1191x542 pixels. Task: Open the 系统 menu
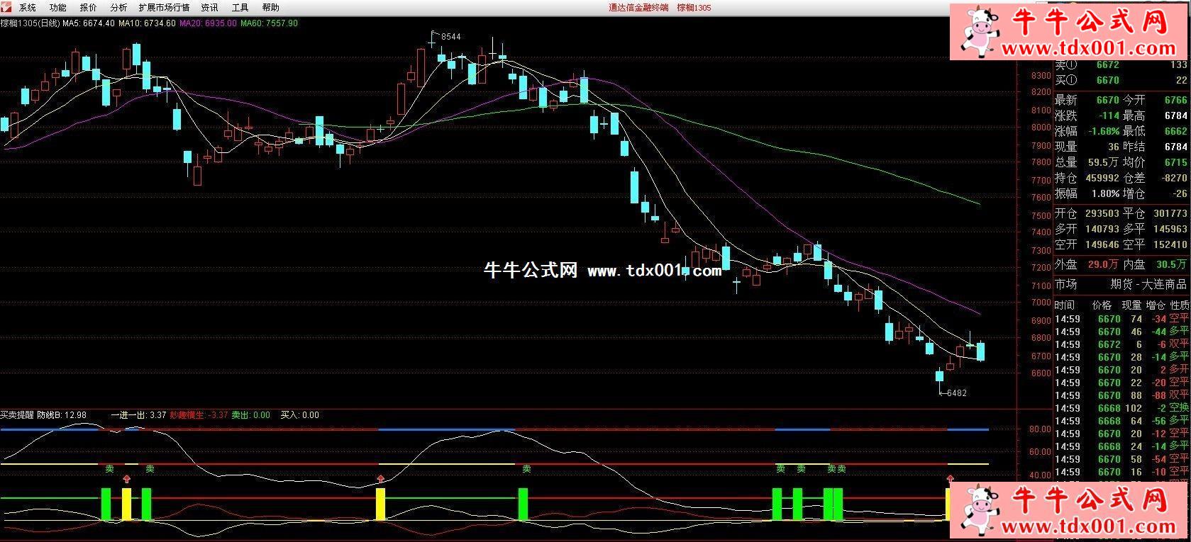pos(27,8)
